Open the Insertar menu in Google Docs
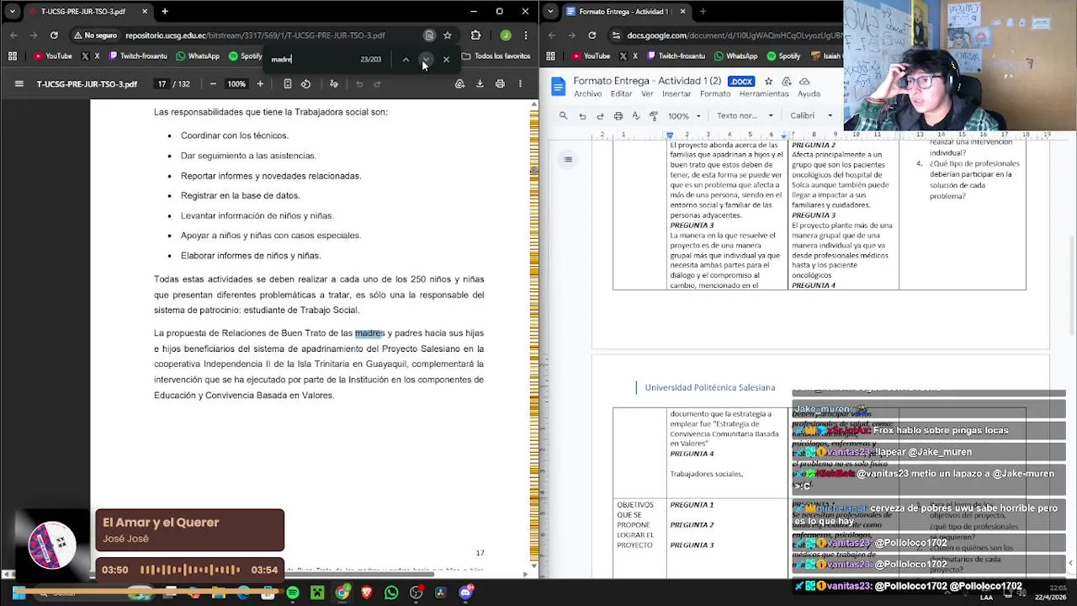The image size is (1077, 606). click(x=676, y=93)
